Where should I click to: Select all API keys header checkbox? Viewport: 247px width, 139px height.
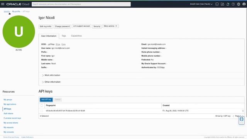point(42,105)
